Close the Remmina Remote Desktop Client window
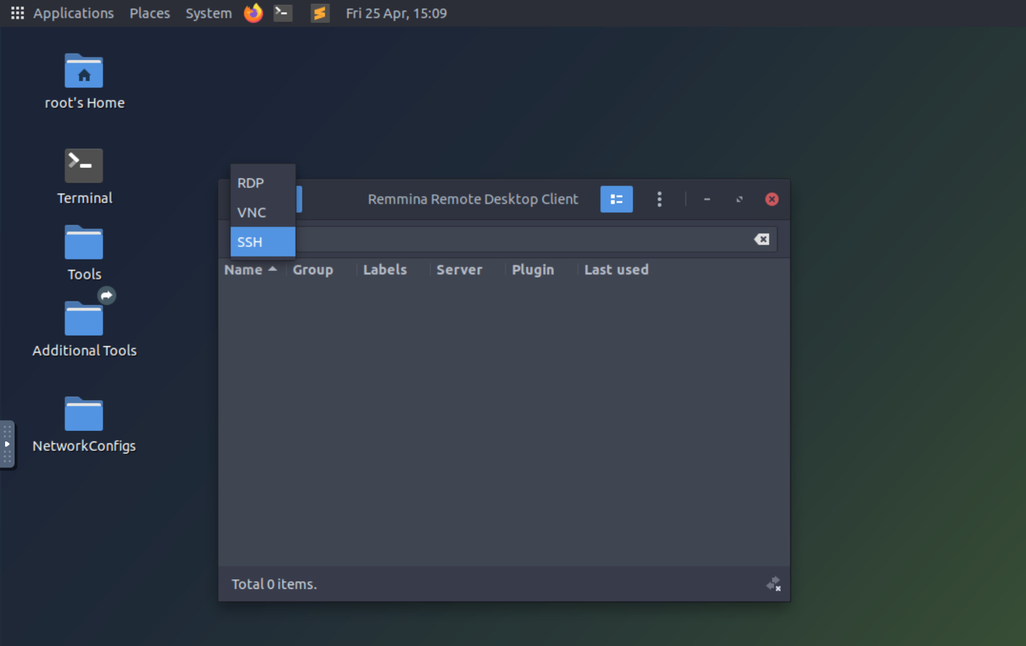The height and width of the screenshot is (646, 1026). click(772, 199)
